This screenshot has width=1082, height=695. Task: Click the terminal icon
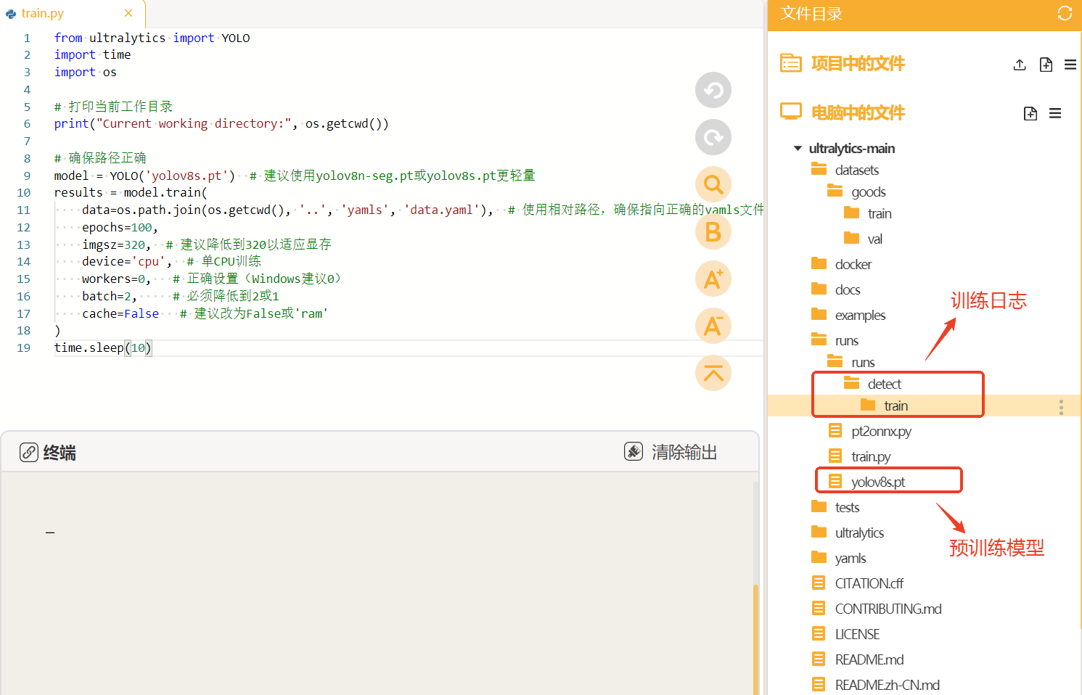(28, 452)
